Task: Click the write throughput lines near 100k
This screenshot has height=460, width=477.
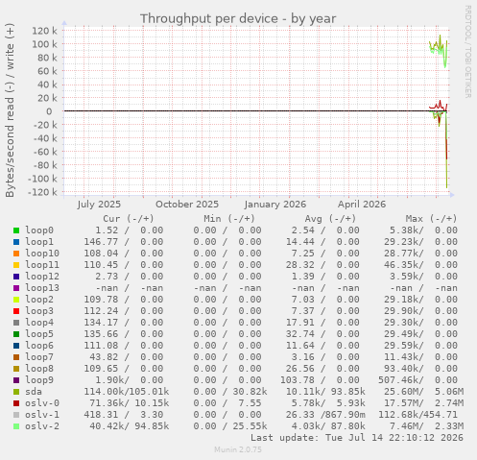Action: [439, 48]
